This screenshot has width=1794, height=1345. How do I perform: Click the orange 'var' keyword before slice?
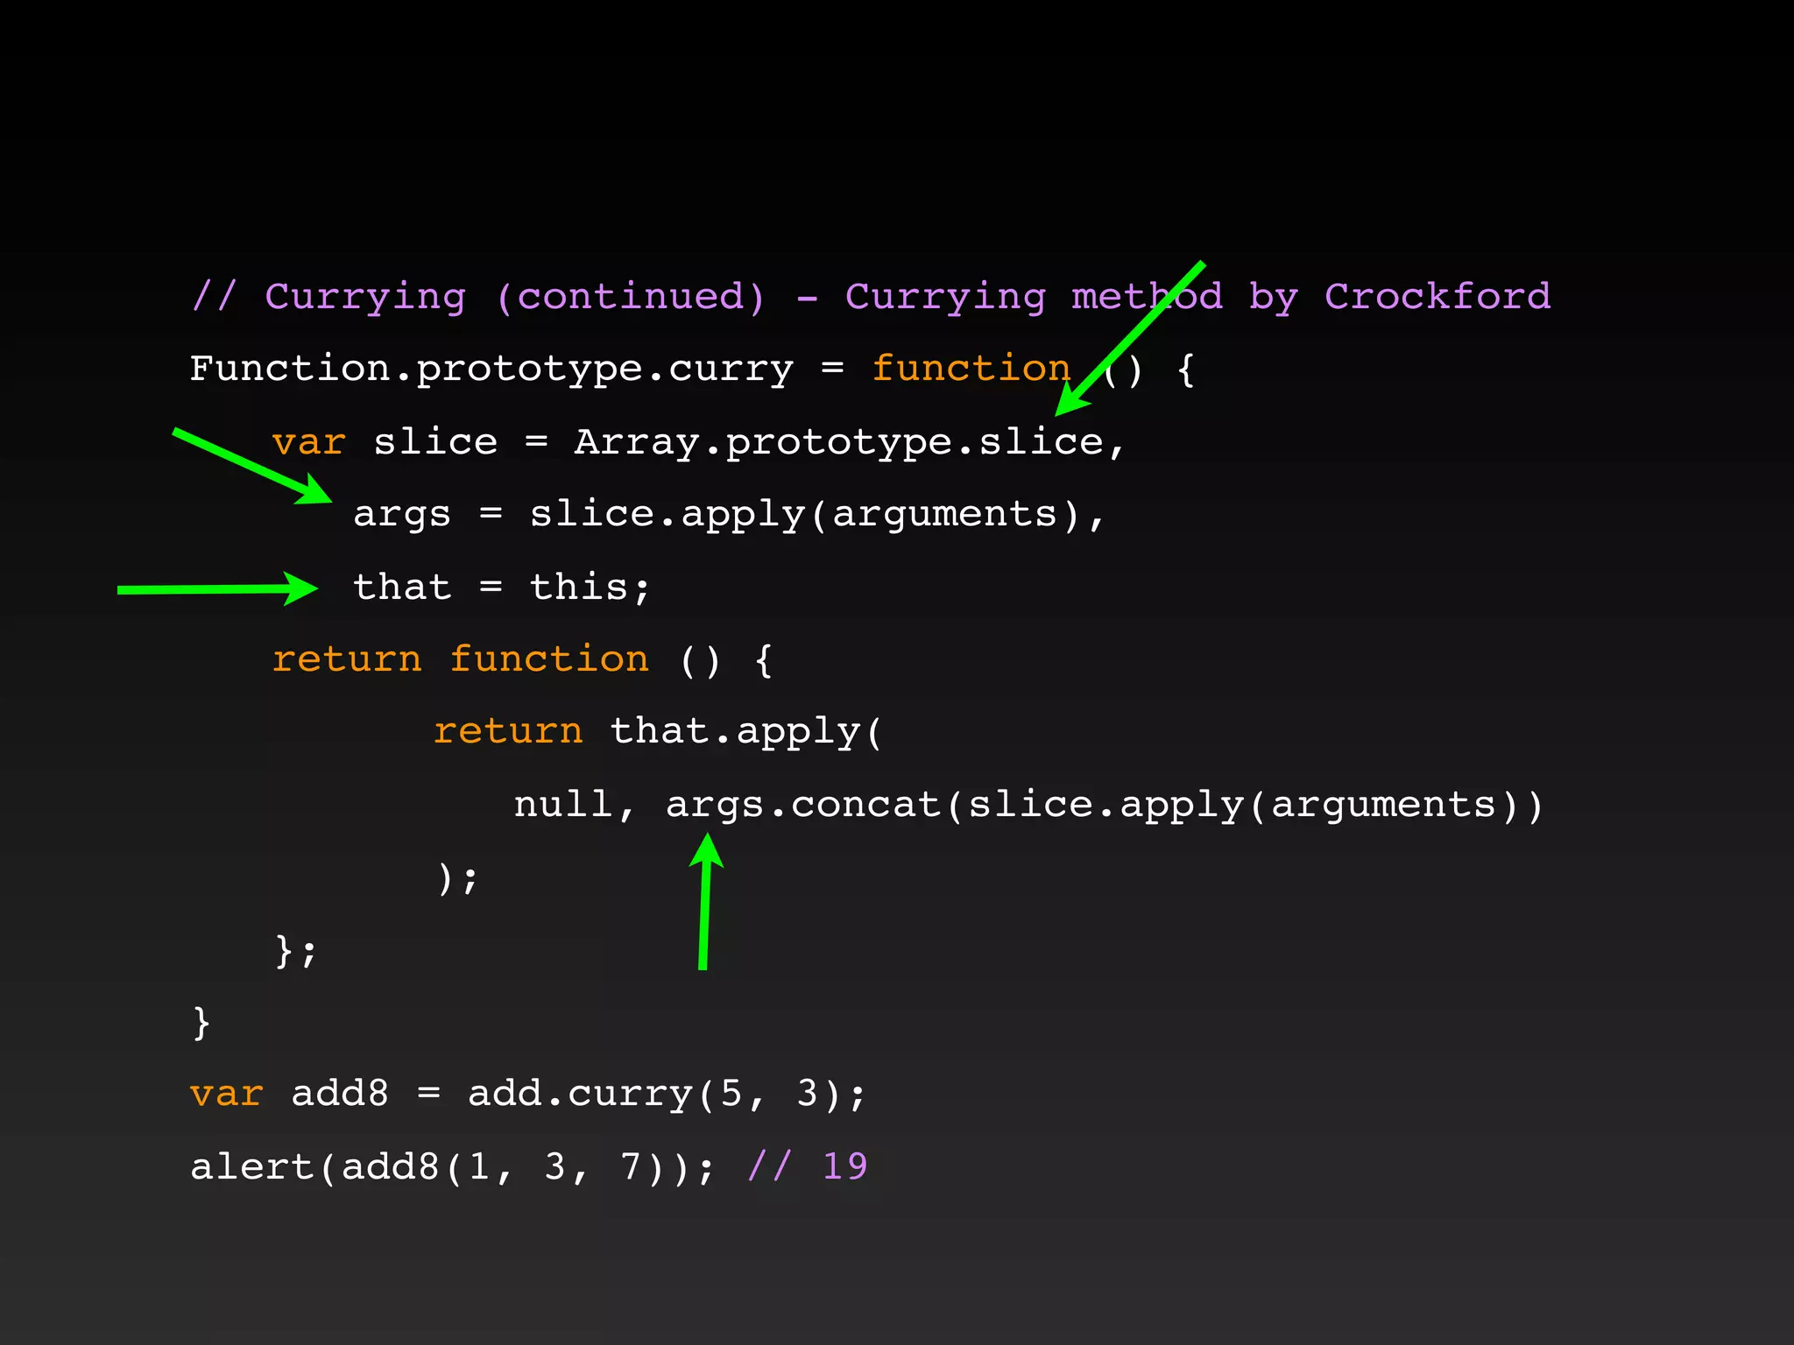point(308,442)
